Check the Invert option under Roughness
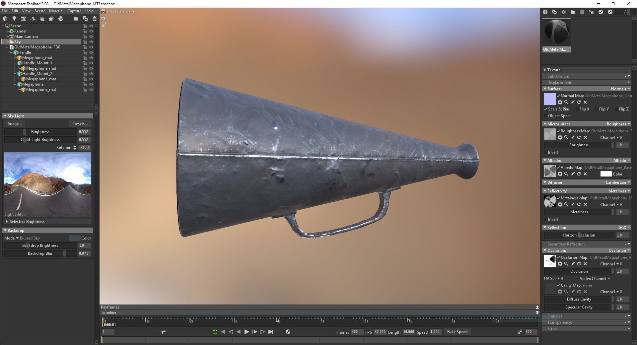The image size is (637, 345). [x=546, y=152]
